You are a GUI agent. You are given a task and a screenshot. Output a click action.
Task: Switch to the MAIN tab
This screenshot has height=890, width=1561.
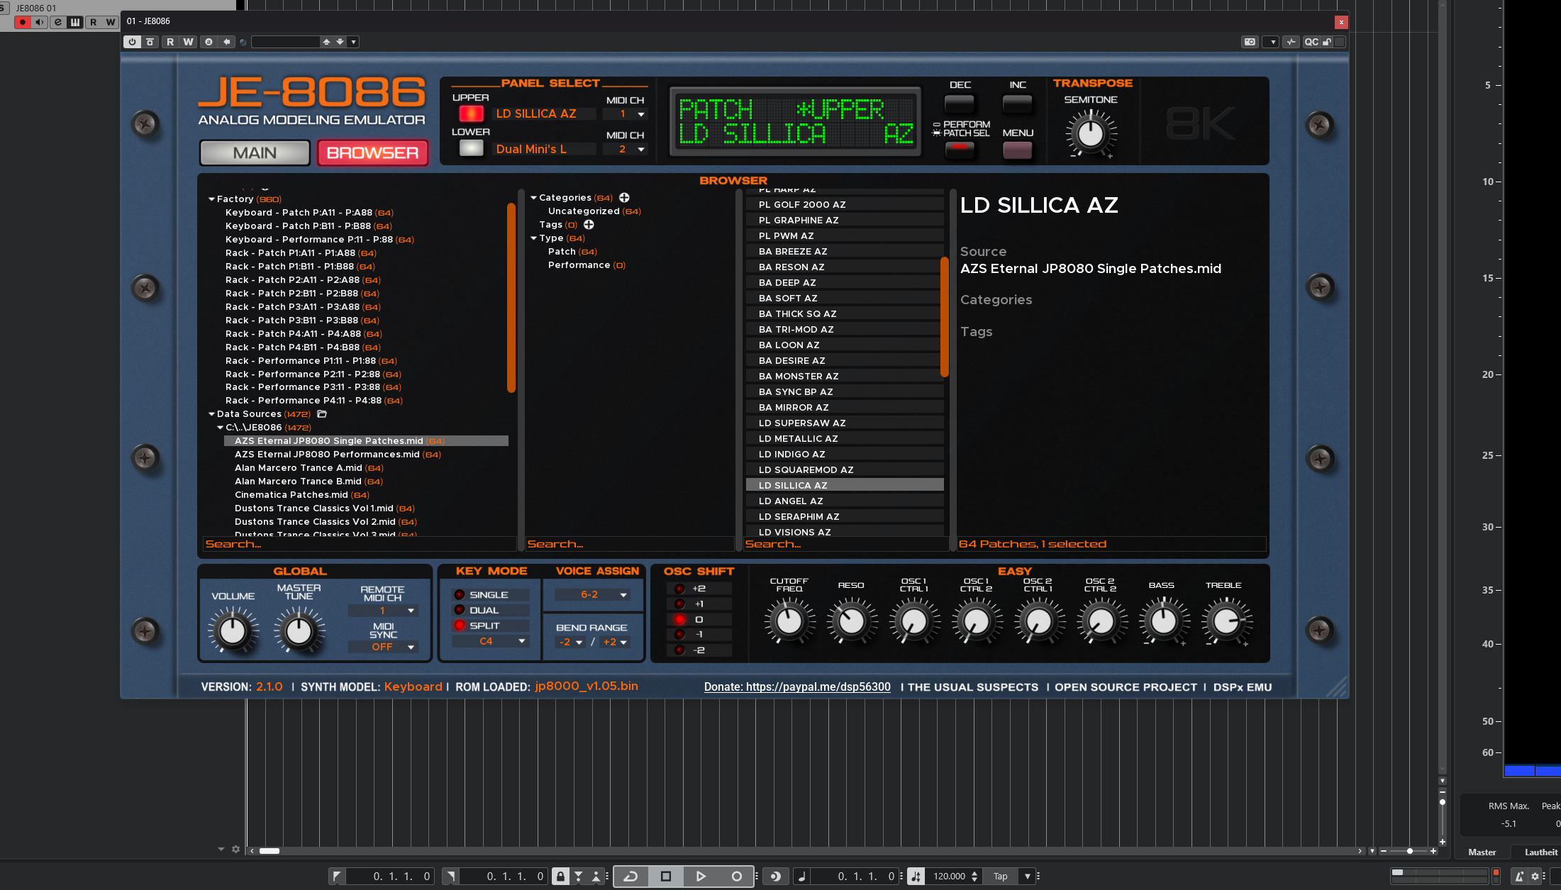tap(255, 153)
